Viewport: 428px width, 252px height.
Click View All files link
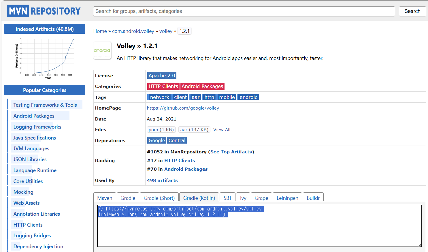222,130
